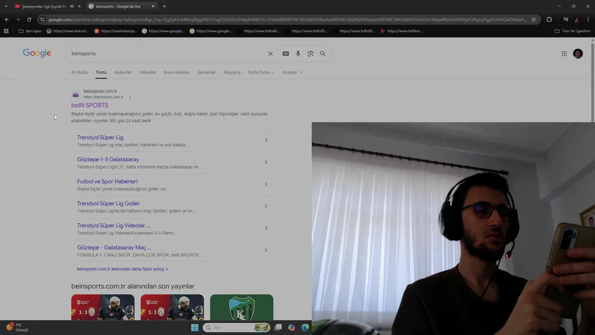Click the Chrome address bar URL
The image size is (595, 335).
[287, 20]
